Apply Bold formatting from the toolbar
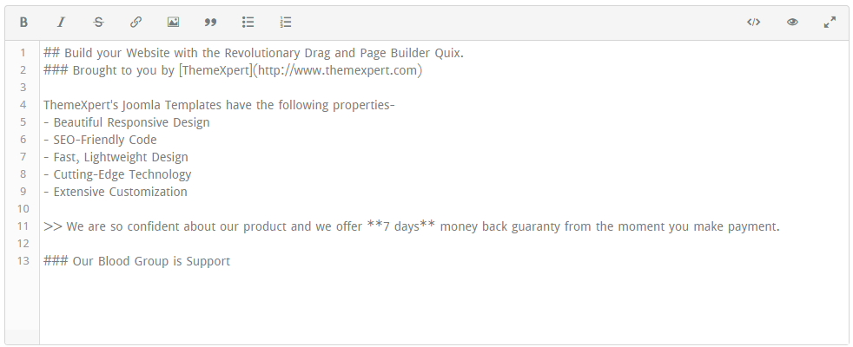This screenshot has width=853, height=347. pos(23,23)
